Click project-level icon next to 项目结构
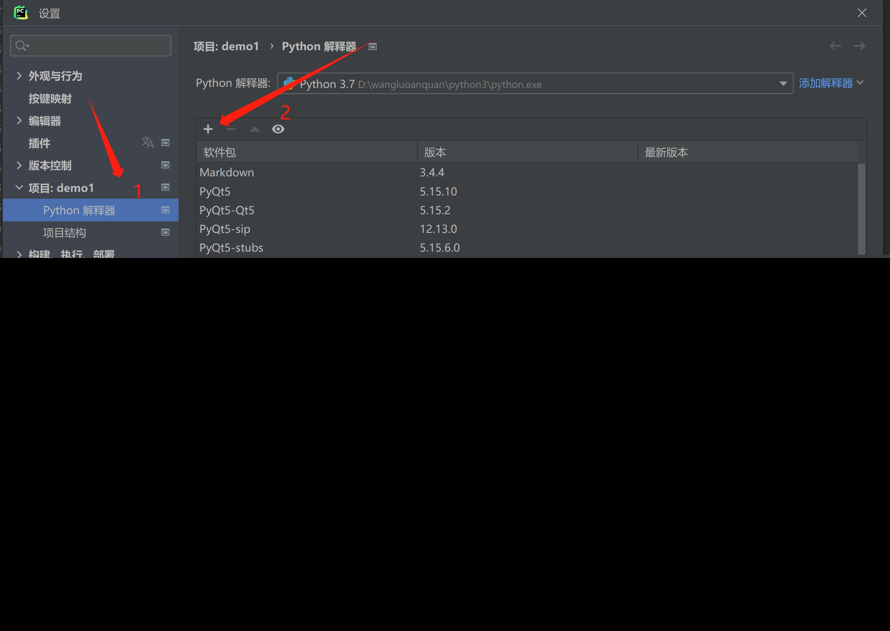The width and height of the screenshot is (890, 631). pyautogui.click(x=165, y=232)
